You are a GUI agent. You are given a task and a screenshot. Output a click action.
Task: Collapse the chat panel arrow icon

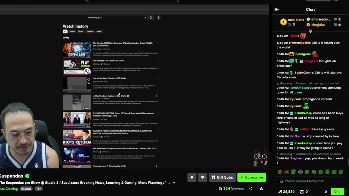click(x=276, y=10)
